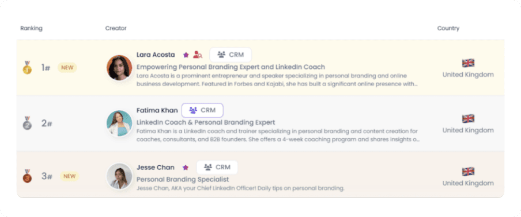Click the UK flag in Jesse Chan's row
Screen dimensions: 521x217
coord(468,171)
